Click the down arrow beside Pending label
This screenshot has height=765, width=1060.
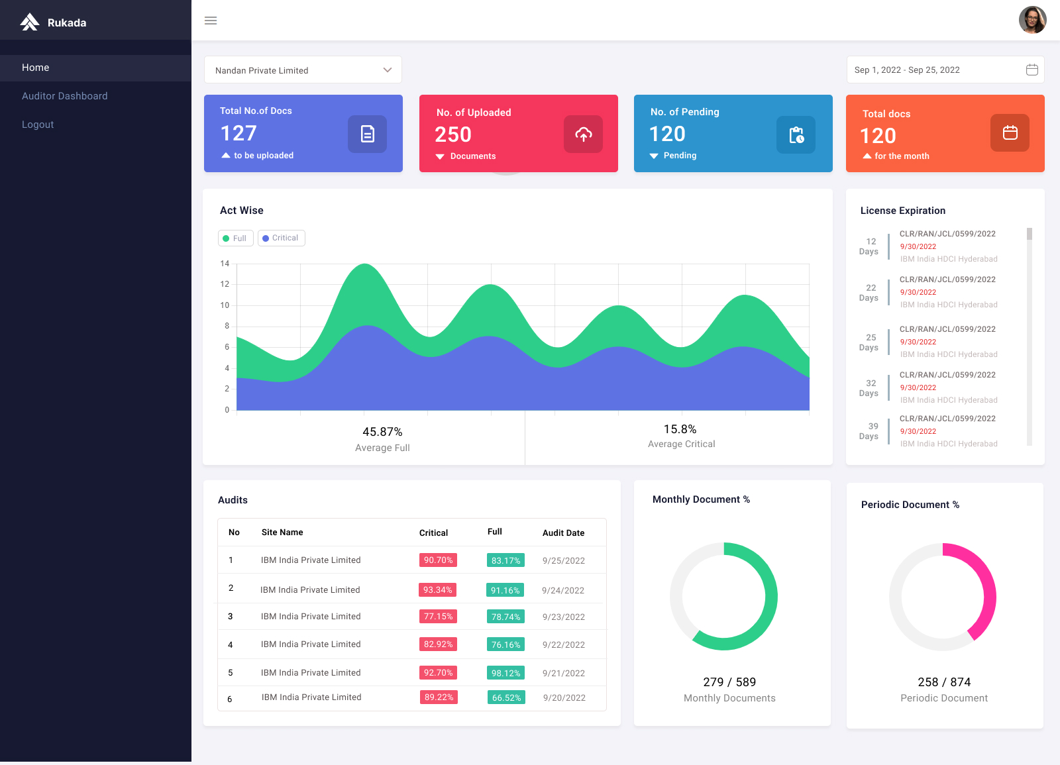pyautogui.click(x=654, y=156)
